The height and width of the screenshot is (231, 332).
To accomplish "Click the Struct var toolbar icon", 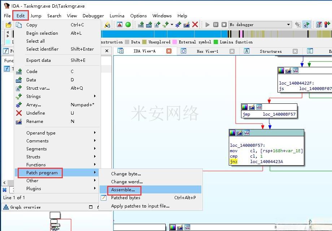I will [x=157, y=25].
